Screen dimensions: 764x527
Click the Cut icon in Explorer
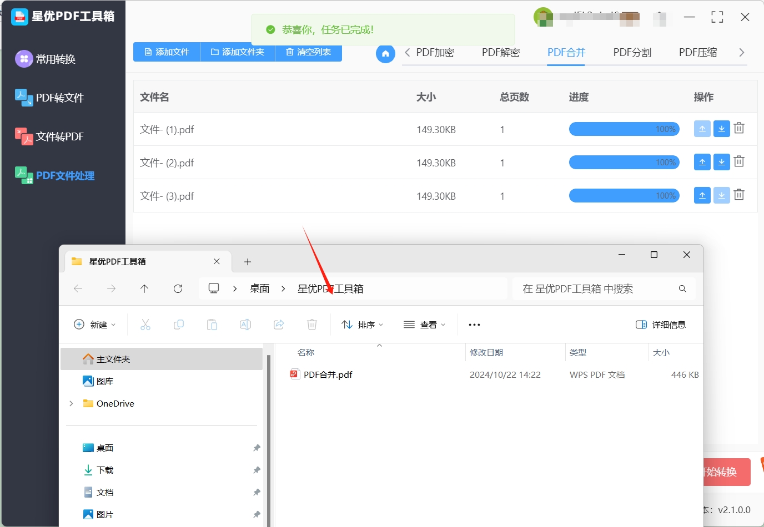(x=145, y=325)
